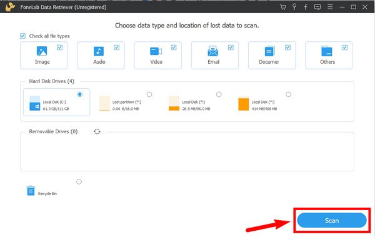Select the Recycle Bin radio button
Screen dimensions: 375x237
(79, 182)
